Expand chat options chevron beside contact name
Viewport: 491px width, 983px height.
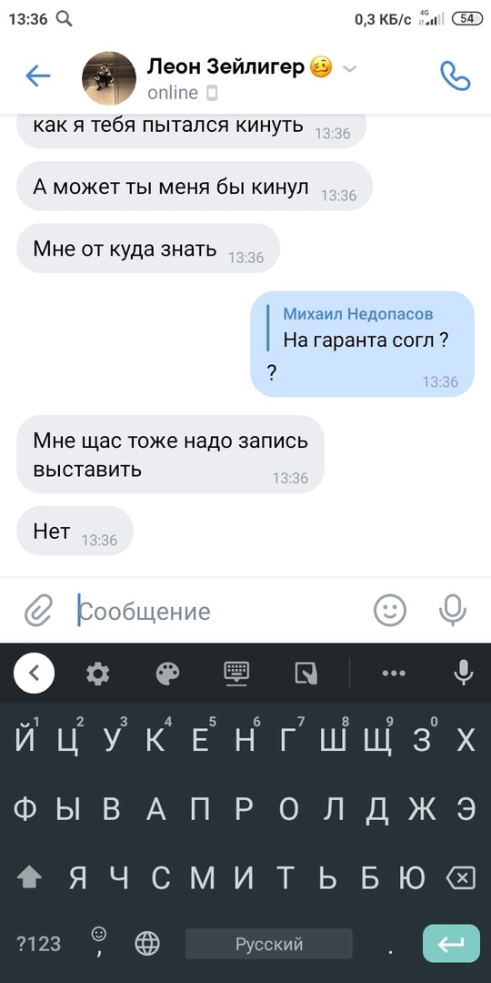coord(350,68)
